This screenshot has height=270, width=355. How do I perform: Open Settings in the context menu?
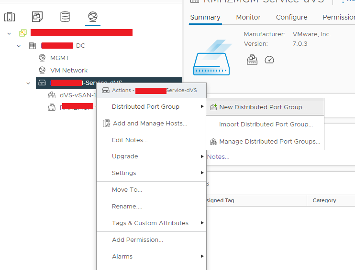pos(151,173)
